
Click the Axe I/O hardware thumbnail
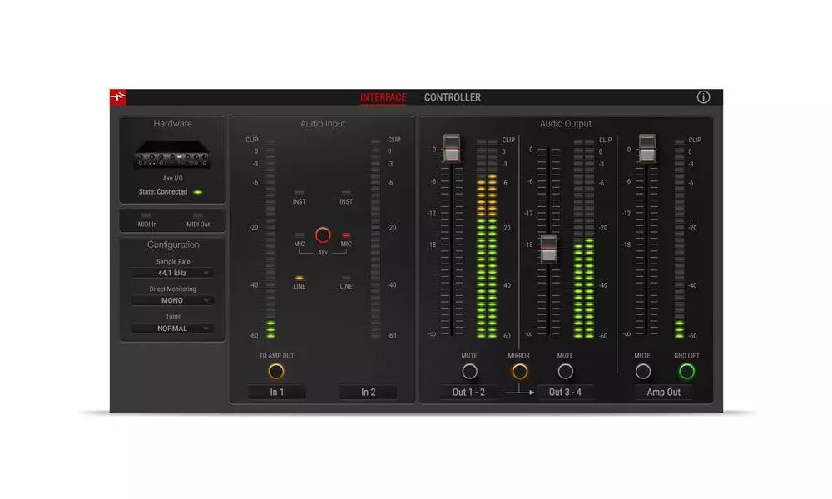pyautogui.click(x=173, y=155)
